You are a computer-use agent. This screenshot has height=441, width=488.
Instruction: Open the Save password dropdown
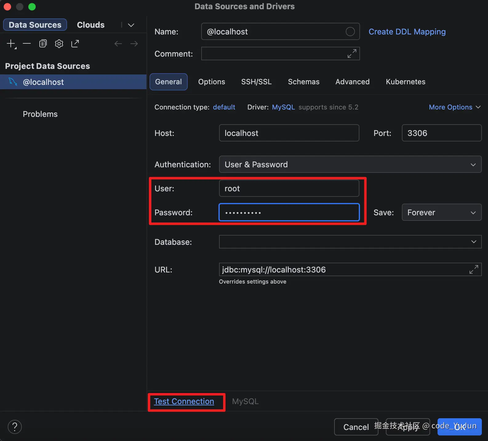(x=441, y=212)
